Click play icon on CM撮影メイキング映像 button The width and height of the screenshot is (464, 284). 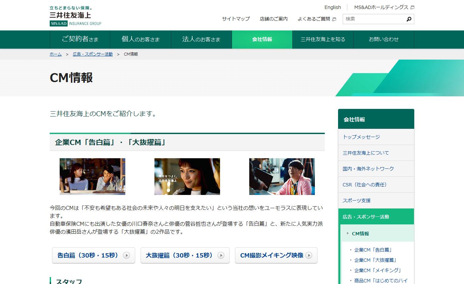[309, 255]
